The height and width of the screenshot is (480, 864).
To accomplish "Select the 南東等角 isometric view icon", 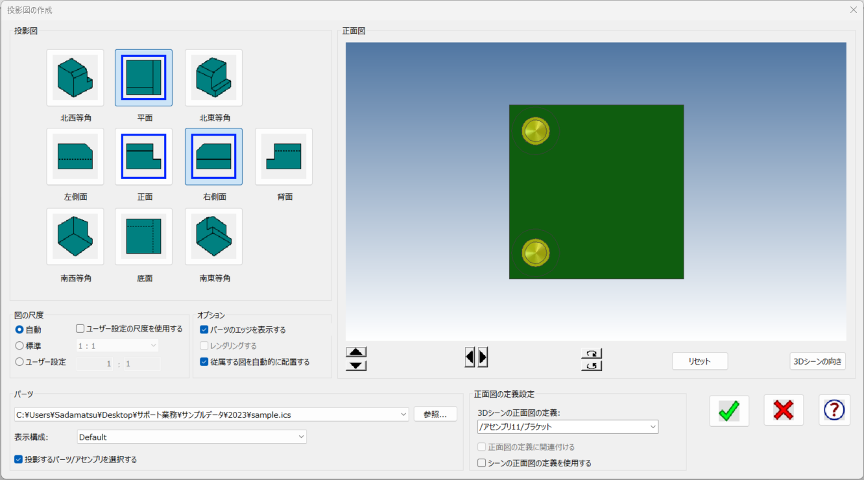I will pos(213,236).
